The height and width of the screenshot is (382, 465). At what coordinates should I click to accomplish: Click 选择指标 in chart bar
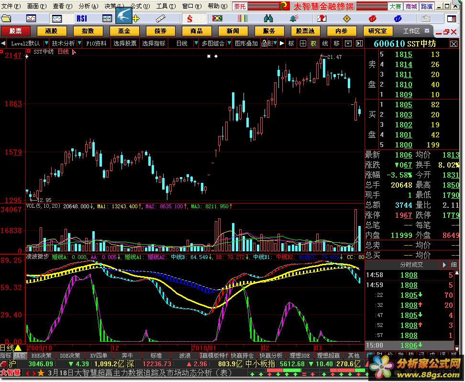[154, 44]
